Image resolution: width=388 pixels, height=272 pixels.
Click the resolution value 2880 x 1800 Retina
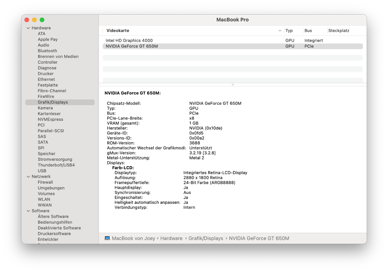tap(203, 178)
